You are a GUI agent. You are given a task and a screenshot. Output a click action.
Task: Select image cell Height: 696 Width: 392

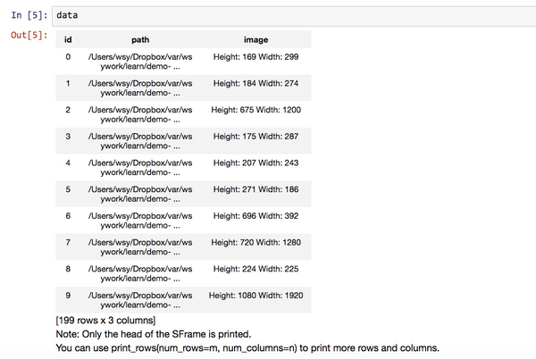click(255, 216)
